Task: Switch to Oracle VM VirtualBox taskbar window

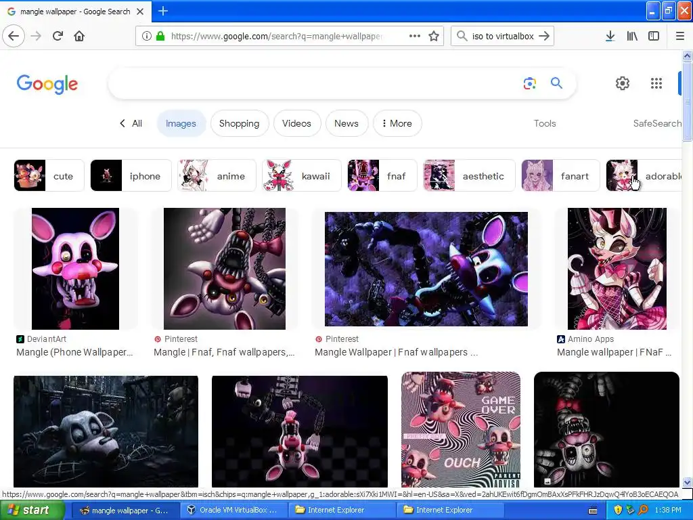Action: pyautogui.click(x=233, y=511)
